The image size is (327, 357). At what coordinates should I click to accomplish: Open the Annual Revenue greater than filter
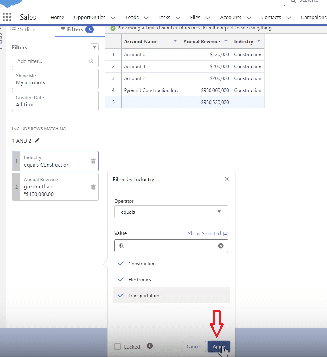pyautogui.click(x=55, y=187)
